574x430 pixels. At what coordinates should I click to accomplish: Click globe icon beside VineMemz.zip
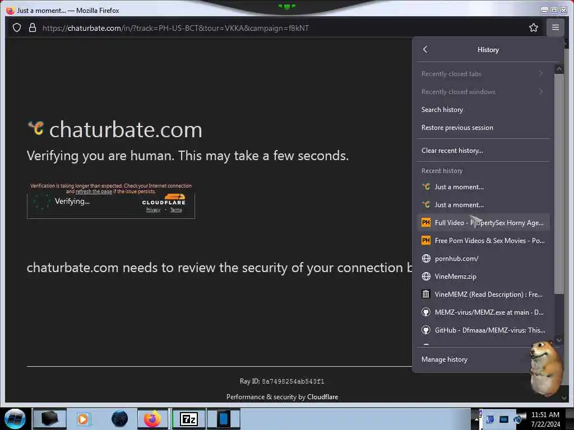[426, 277]
